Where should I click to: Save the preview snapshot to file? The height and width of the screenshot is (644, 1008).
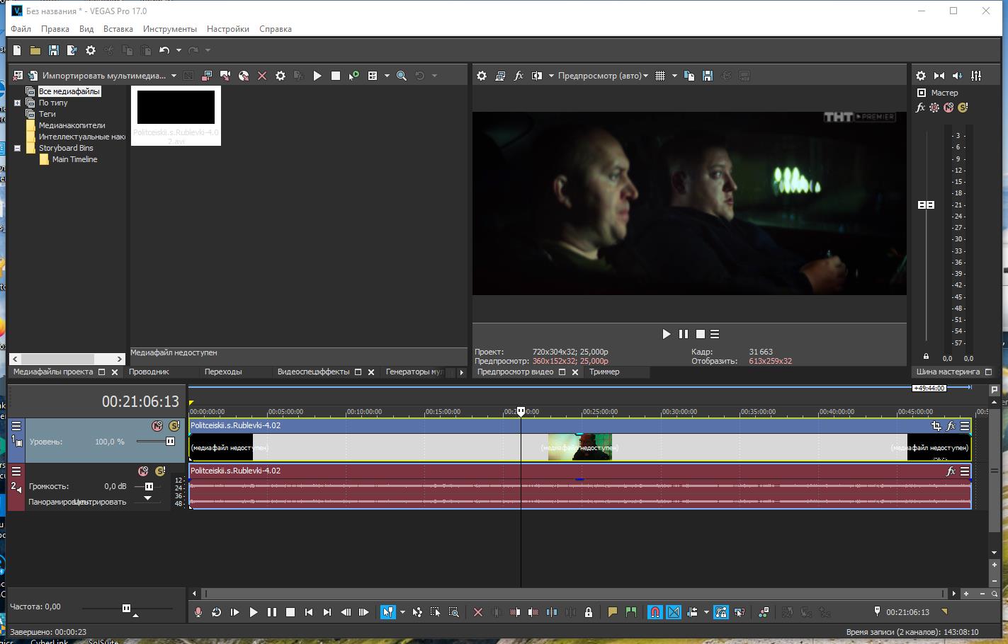(707, 75)
